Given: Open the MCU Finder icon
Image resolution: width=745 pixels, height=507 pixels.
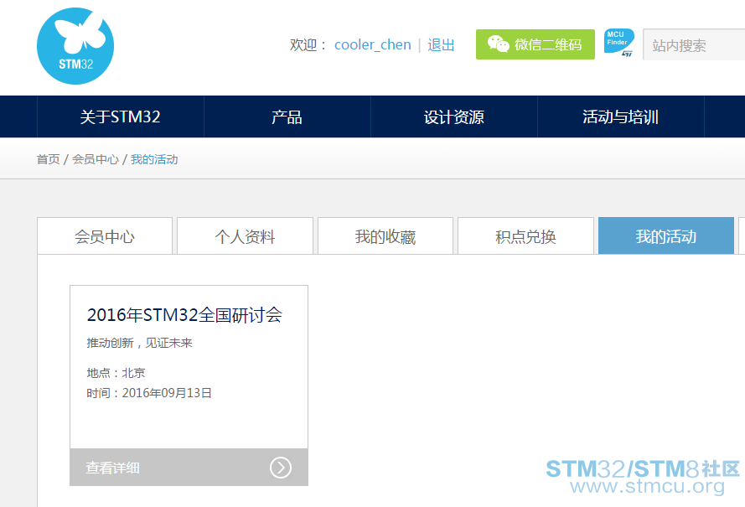Looking at the screenshot, I should click(x=619, y=43).
